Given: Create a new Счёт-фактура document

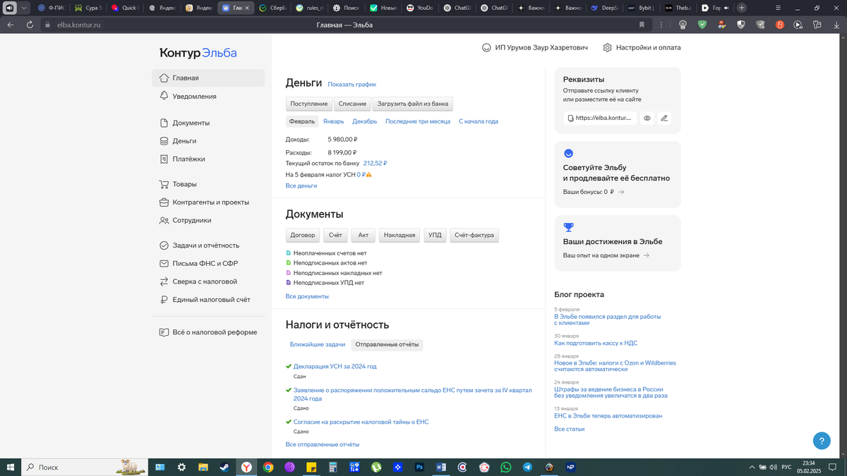Looking at the screenshot, I should click(474, 235).
